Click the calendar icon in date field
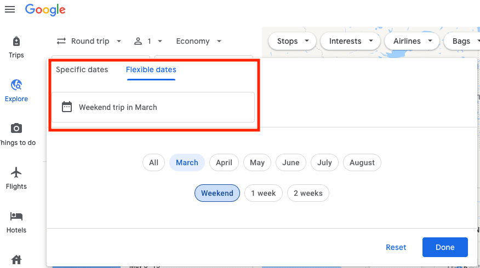This screenshot has width=480, height=268. [x=67, y=107]
